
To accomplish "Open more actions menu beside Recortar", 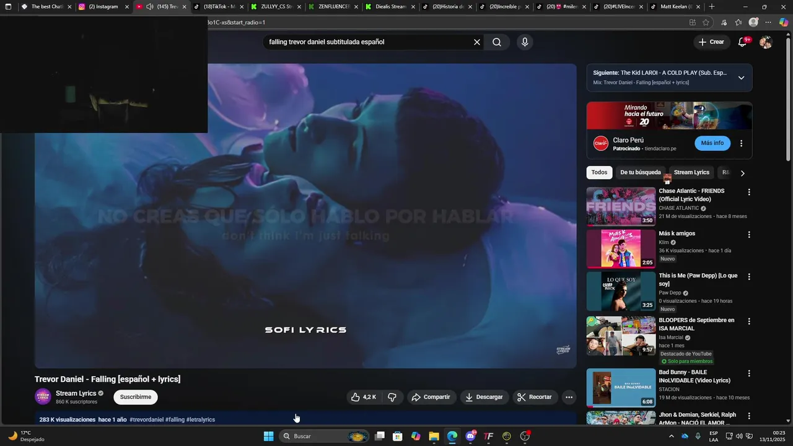I will 569,397.
